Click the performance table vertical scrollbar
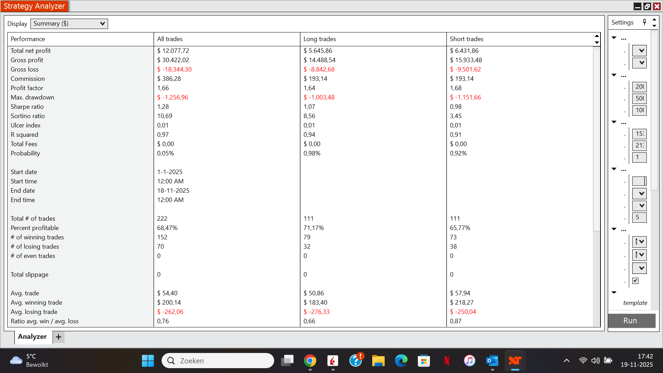Screen dimensions: 663x373 click(x=596, y=138)
